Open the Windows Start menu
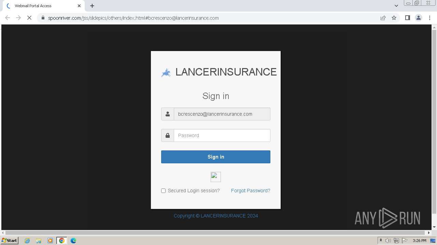The height and width of the screenshot is (245, 437). click(9, 241)
